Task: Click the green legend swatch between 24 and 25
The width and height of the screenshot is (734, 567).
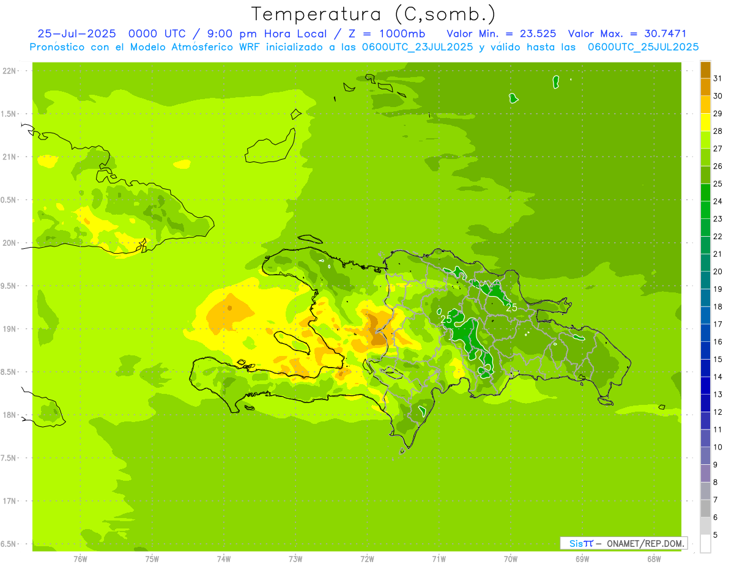Action: [705, 193]
